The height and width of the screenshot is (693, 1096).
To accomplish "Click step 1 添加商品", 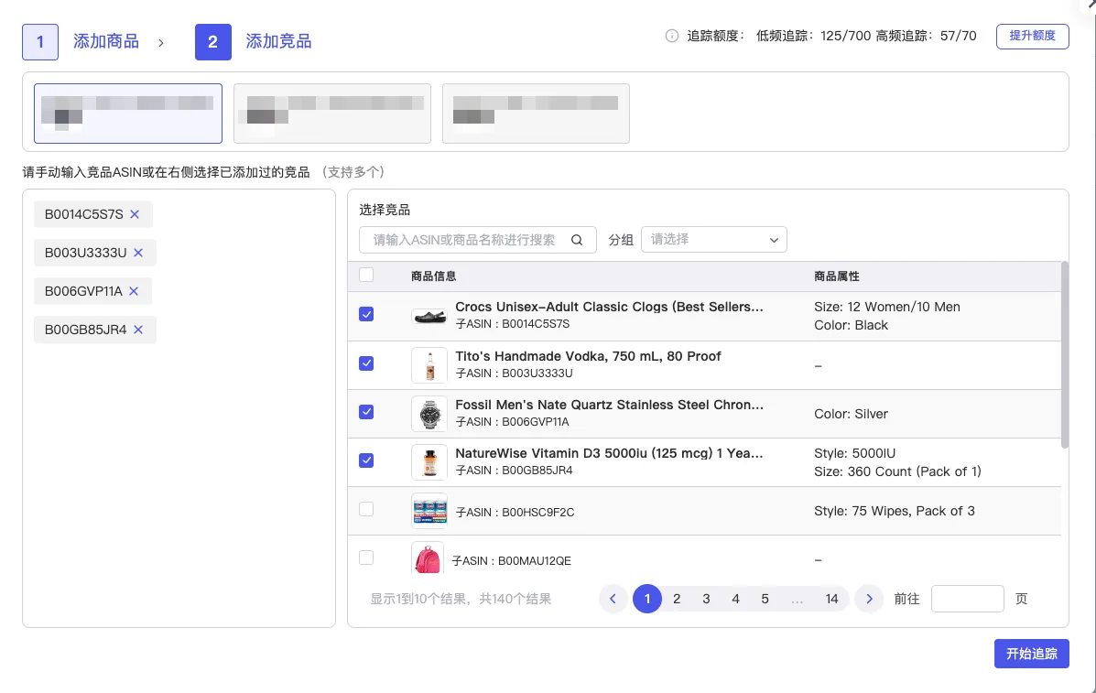I will pyautogui.click(x=81, y=42).
